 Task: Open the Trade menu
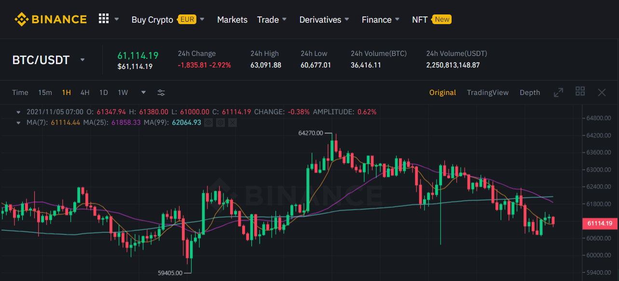(268, 20)
